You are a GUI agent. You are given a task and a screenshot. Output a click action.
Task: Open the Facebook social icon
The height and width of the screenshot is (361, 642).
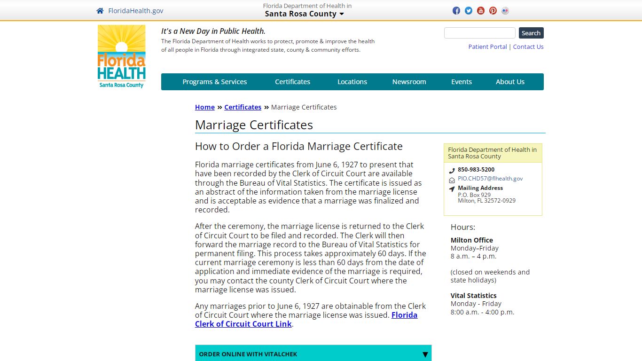(x=456, y=11)
